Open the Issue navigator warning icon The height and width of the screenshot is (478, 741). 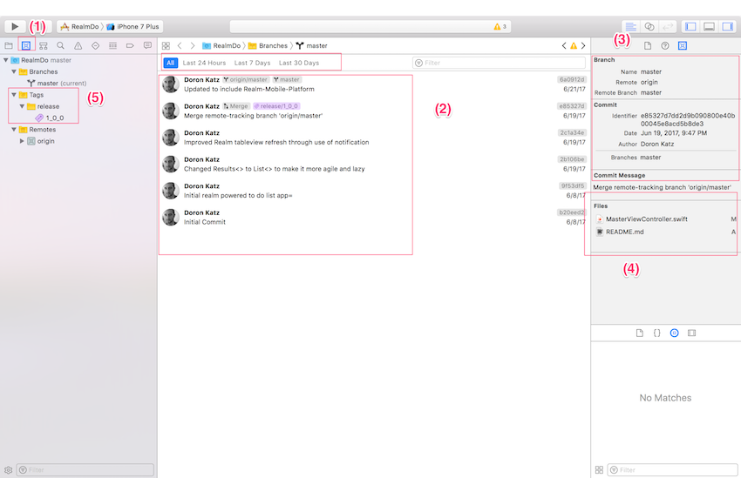[78, 46]
